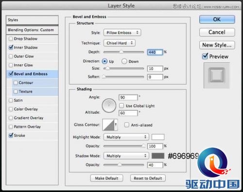Click the angle and altitude dial

click(109, 105)
